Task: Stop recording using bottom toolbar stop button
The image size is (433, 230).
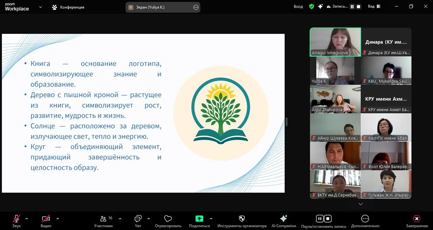Action: pyautogui.click(x=328, y=219)
